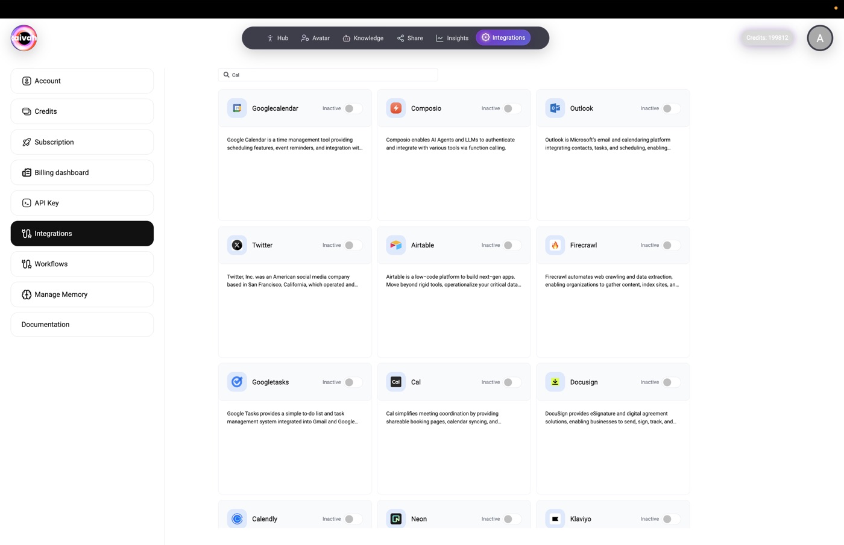The image size is (844, 545).
Task: Activate the Firecrawl integration toggle
Action: [672, 245]
